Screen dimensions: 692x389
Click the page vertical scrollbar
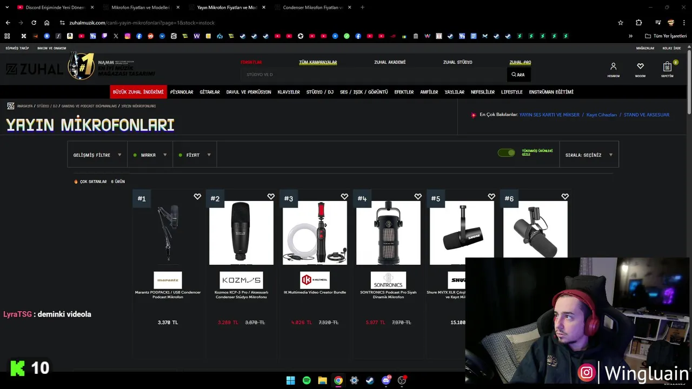coord(689,81)
